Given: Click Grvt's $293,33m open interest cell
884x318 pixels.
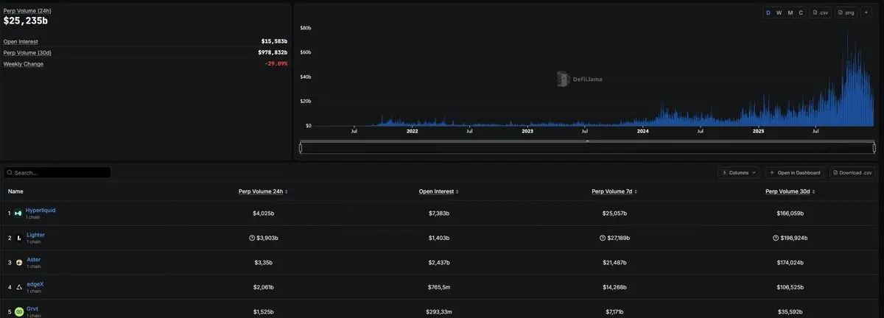Looking at the screenshot, I should coord(439,312).
